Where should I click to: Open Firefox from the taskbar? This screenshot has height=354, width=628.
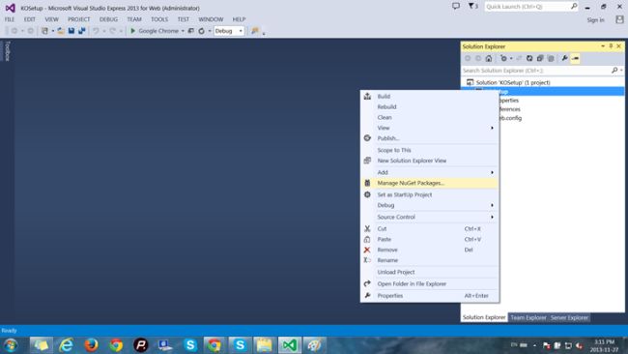tap(92, 345)
